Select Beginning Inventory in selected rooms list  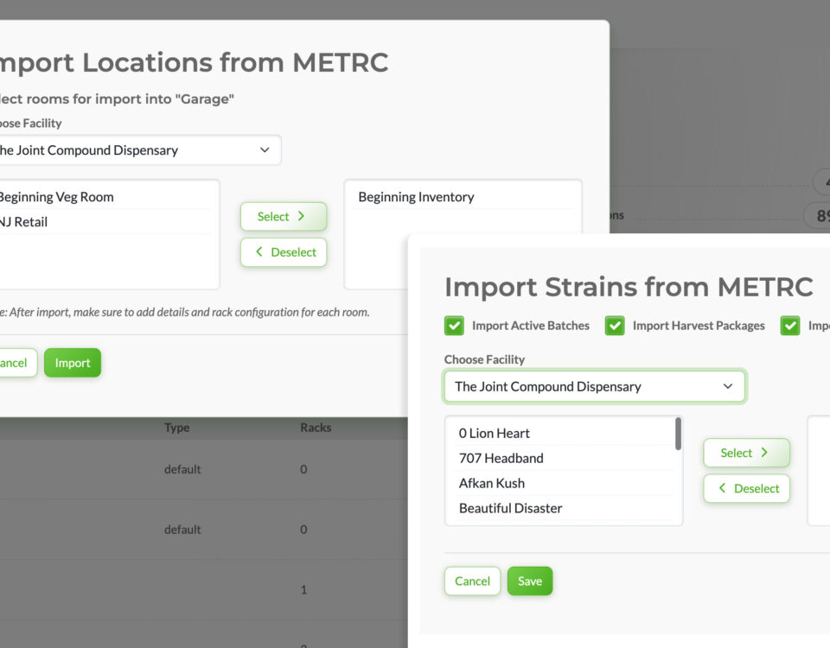[416, 197]
